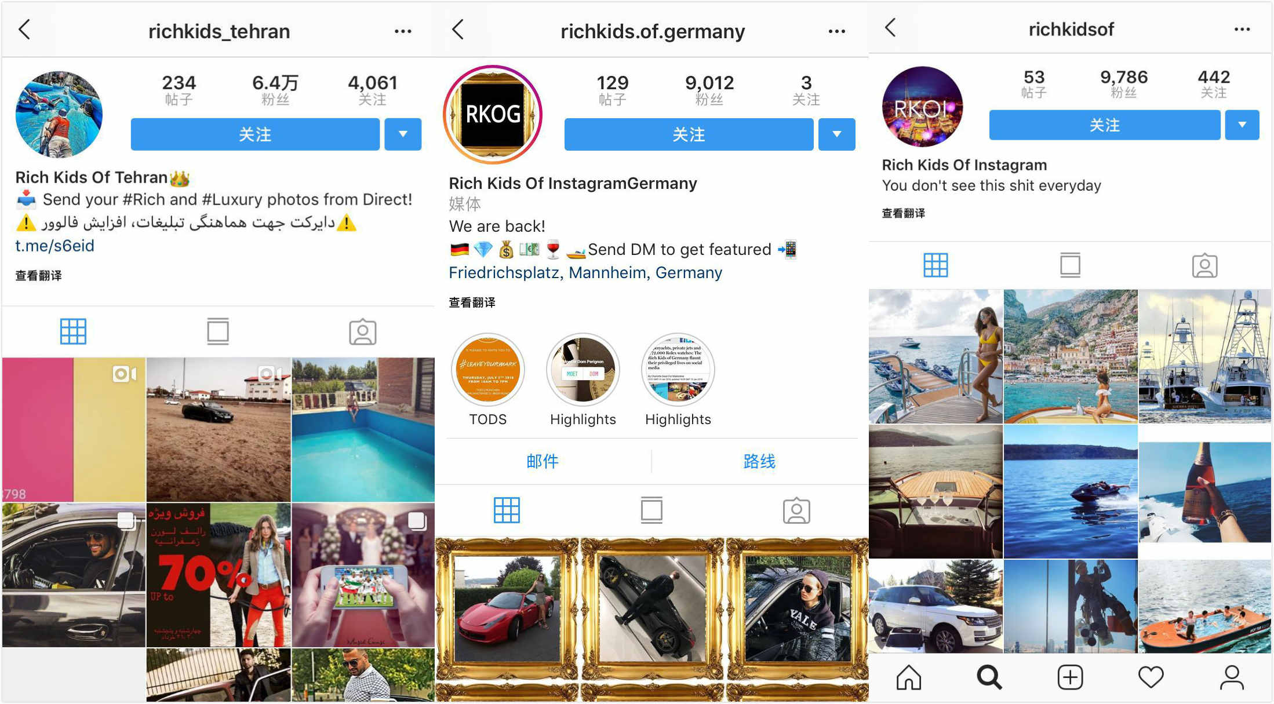Go back from richkidsof profile
Image resolution: width=1274 pixels, height=704 pixels.
[891, 27]
